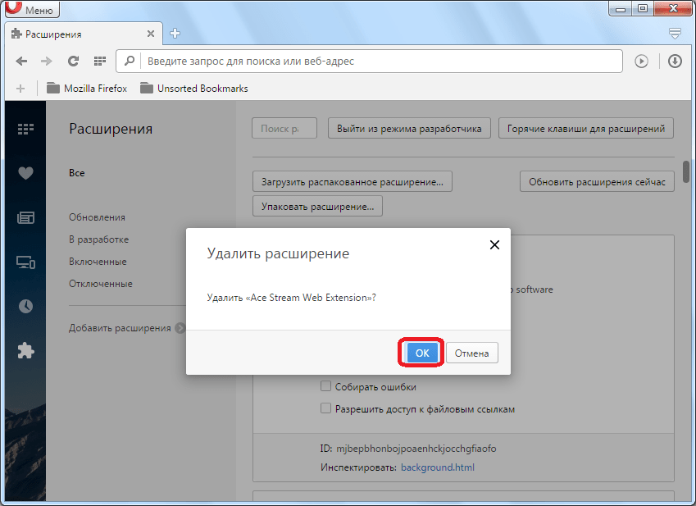Select Включенные filter

[x=98, y=262]
